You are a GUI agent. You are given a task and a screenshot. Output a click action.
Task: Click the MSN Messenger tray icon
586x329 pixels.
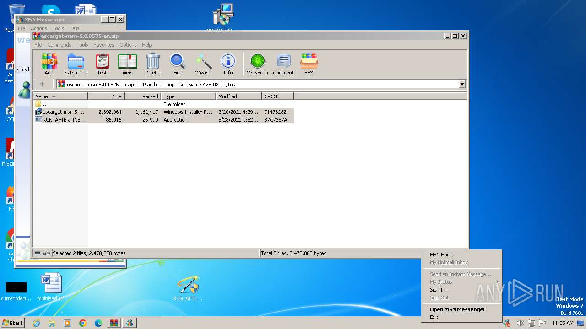[x=507, y=323]
